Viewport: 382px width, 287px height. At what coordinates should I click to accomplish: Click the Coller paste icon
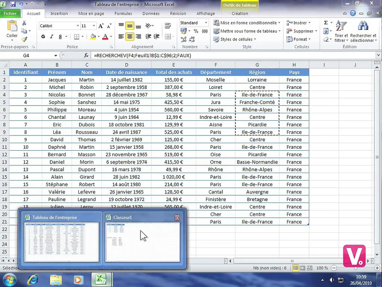point(12,26)
